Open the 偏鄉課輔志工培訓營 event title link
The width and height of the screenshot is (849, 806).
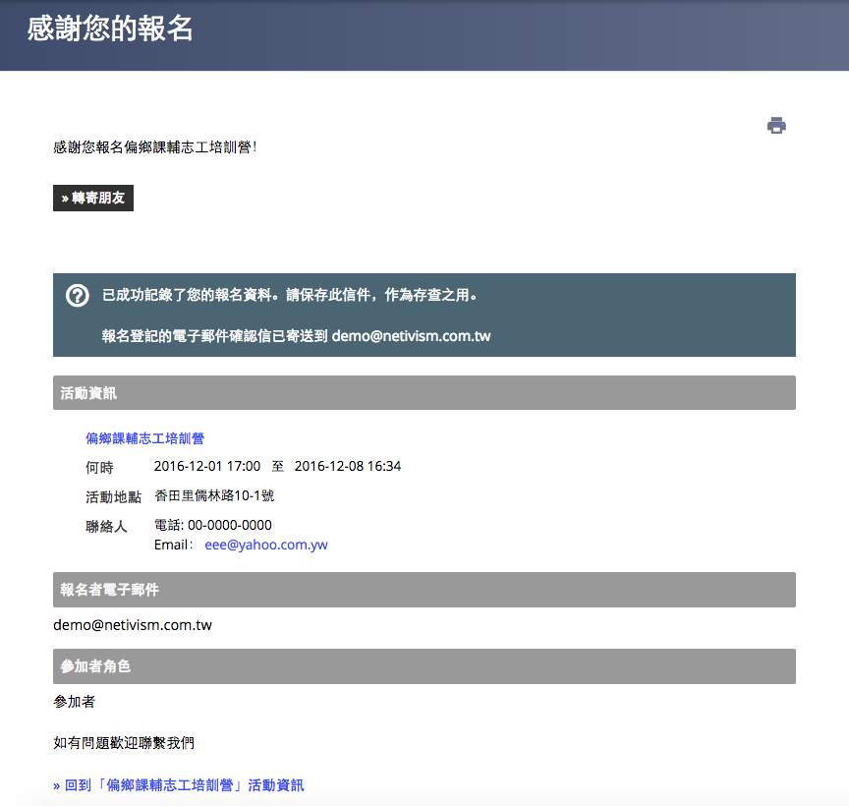(x=144, y=438)
